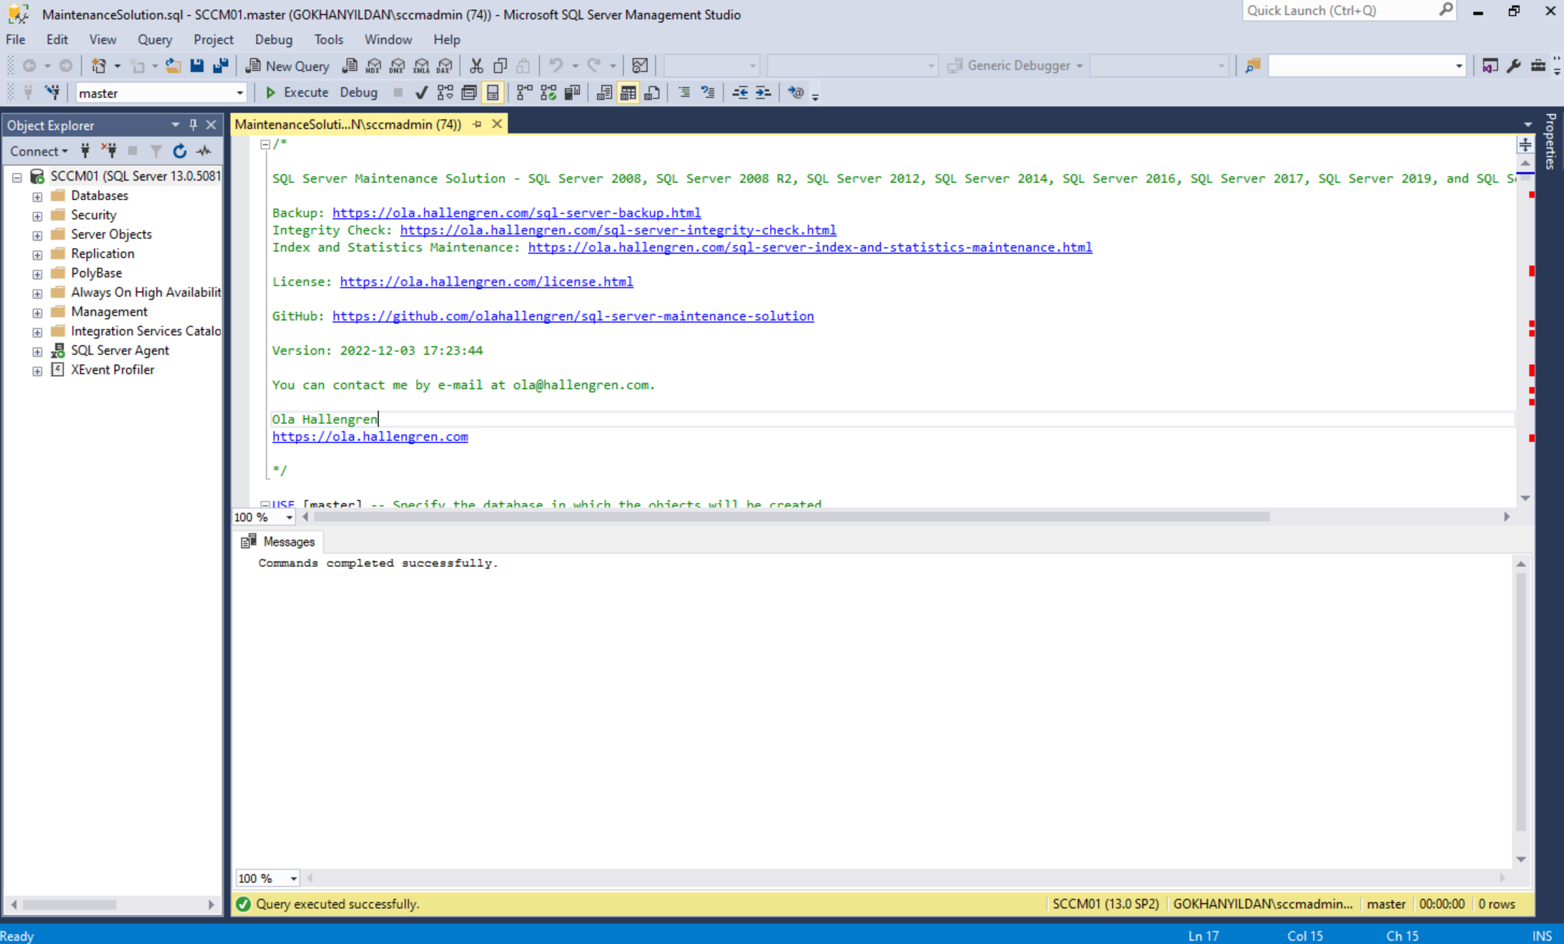Click the Execute query button
The height and width of the screenshot is (944, 1564).
[x=297, y=92]
